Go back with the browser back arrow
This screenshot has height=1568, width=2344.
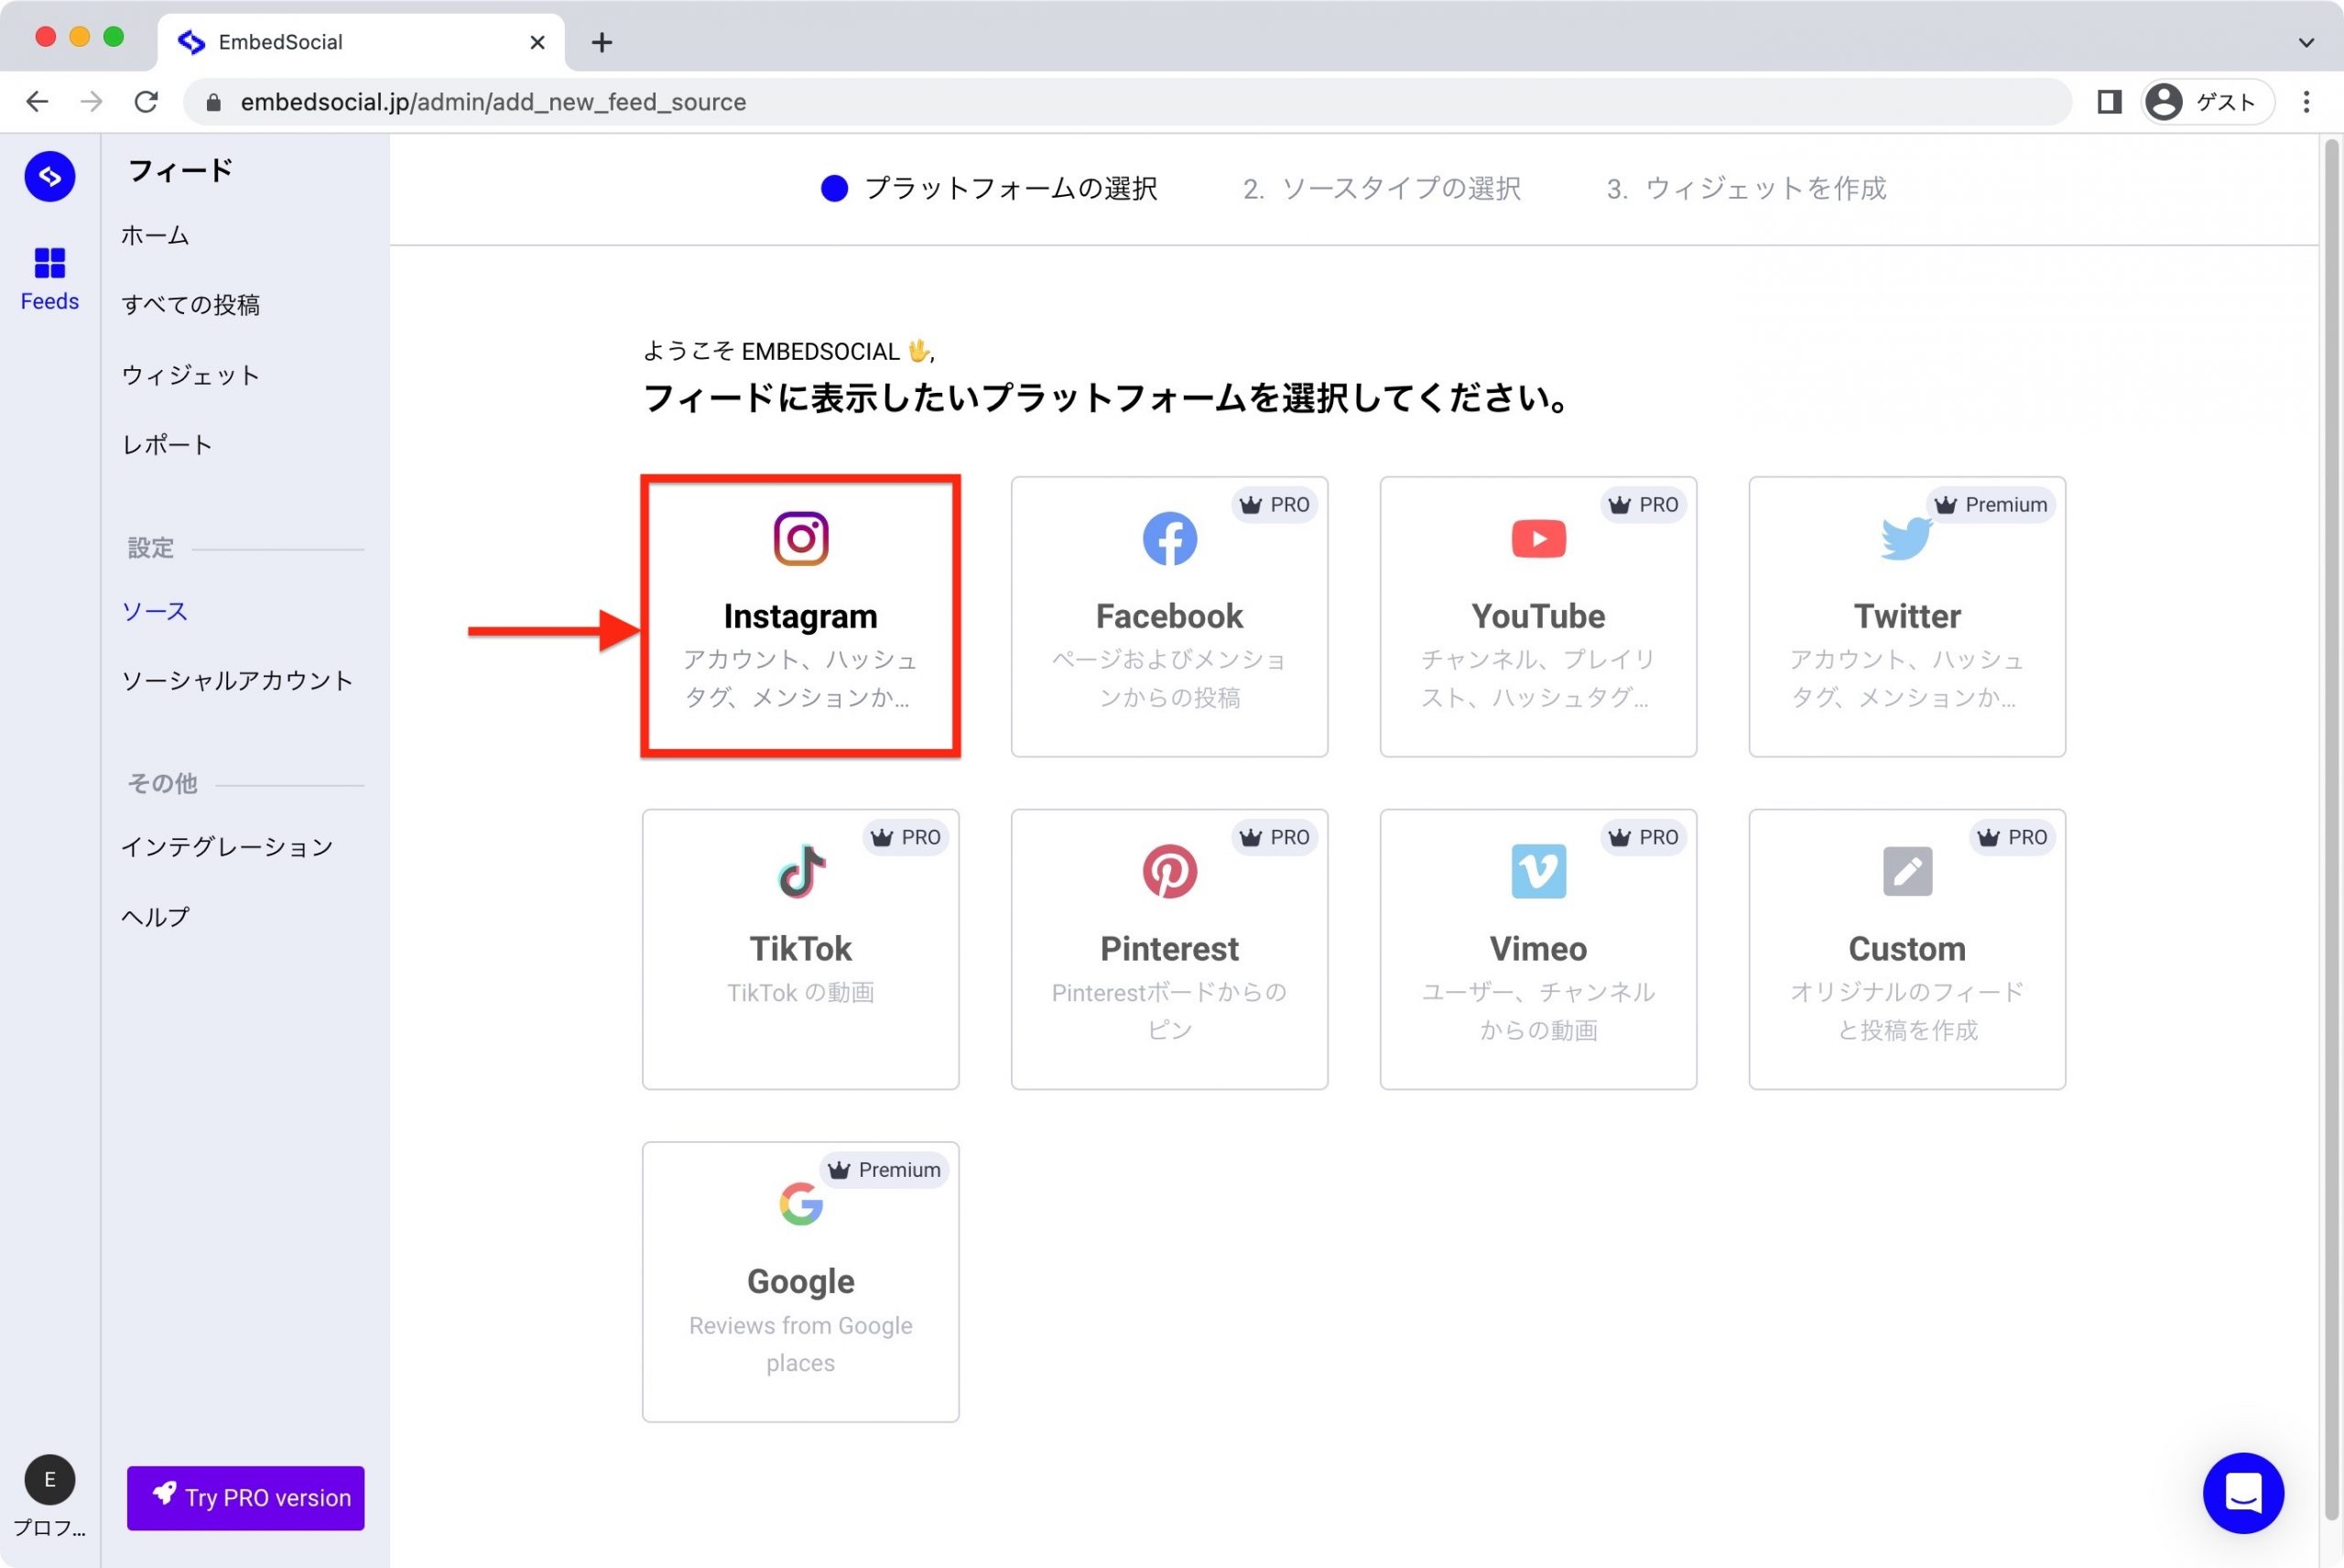pyautogui.click(x=37, y=102)
